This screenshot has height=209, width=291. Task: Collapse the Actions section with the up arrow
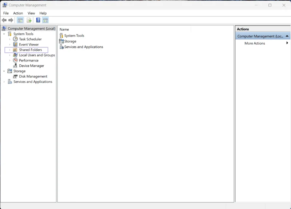coord(287,36)
